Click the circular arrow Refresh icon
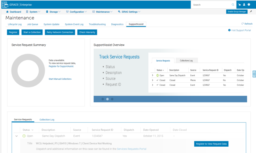This screenshot has height=153, width=256. [x=242, y=24]
